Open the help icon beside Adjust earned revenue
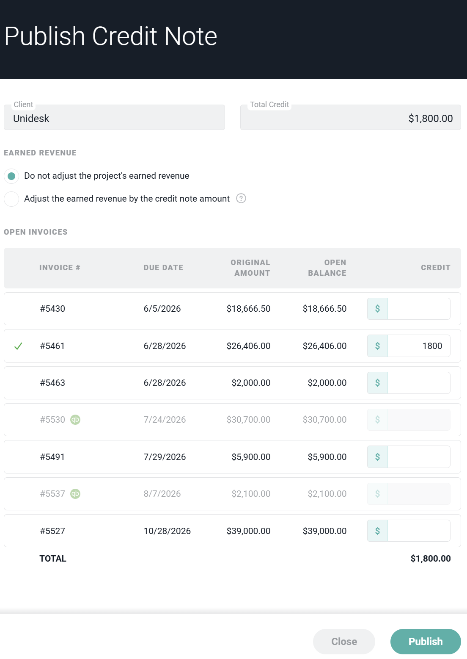467x659 pixels. (x=241, y=198)
